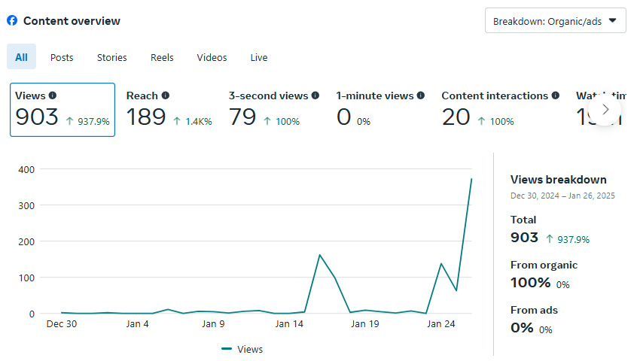Select the 3-second views metric

[x=274, y=110]
